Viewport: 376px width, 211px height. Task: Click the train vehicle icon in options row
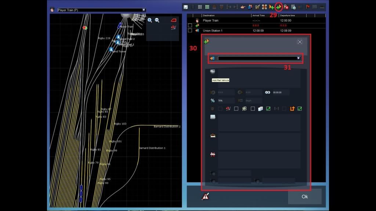point(244,108)
